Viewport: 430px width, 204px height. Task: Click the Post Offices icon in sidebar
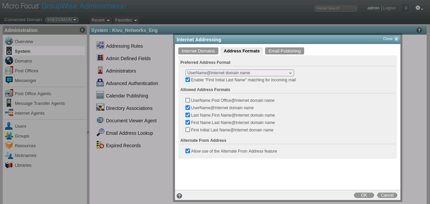[x=9, y=71]
